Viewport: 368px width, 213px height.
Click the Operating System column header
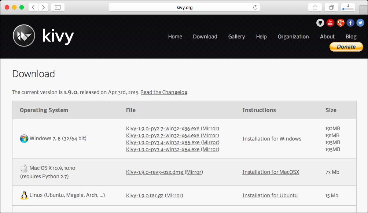tap(44, 110)
